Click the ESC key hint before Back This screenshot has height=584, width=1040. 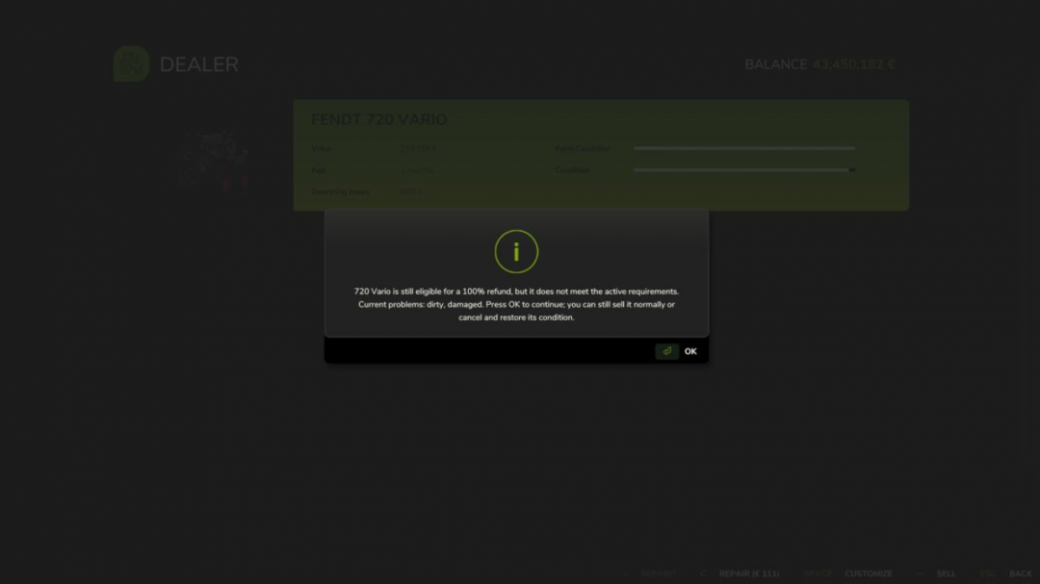coord(988,573)
